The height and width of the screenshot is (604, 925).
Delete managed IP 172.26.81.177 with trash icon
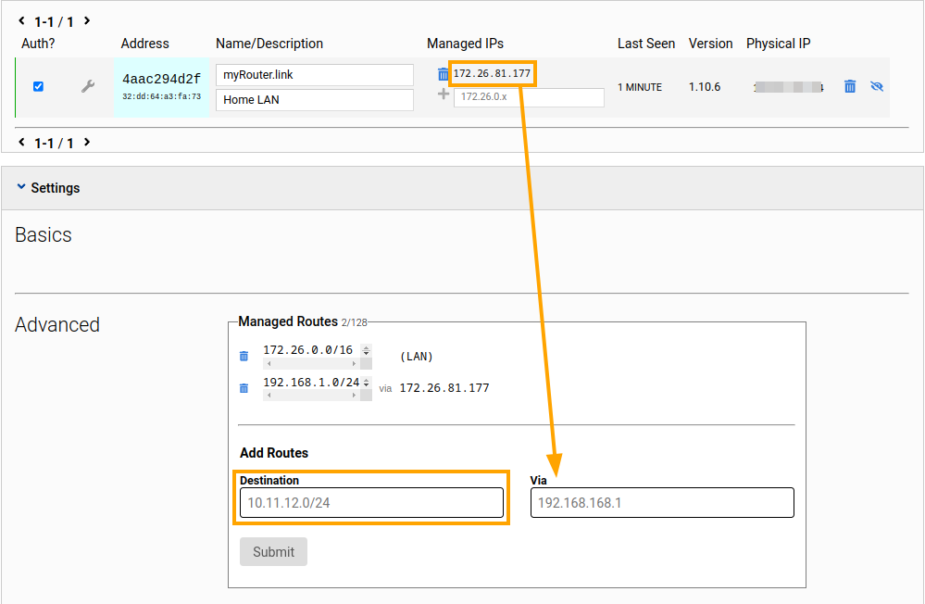(443, 74)
